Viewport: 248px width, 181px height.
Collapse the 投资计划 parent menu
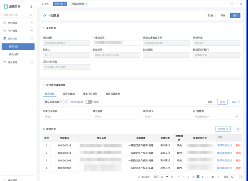tap(32, 38)
